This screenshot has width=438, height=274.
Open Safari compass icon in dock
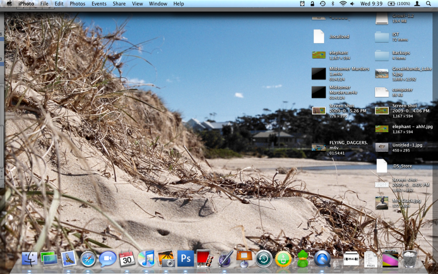click(88, 259)
